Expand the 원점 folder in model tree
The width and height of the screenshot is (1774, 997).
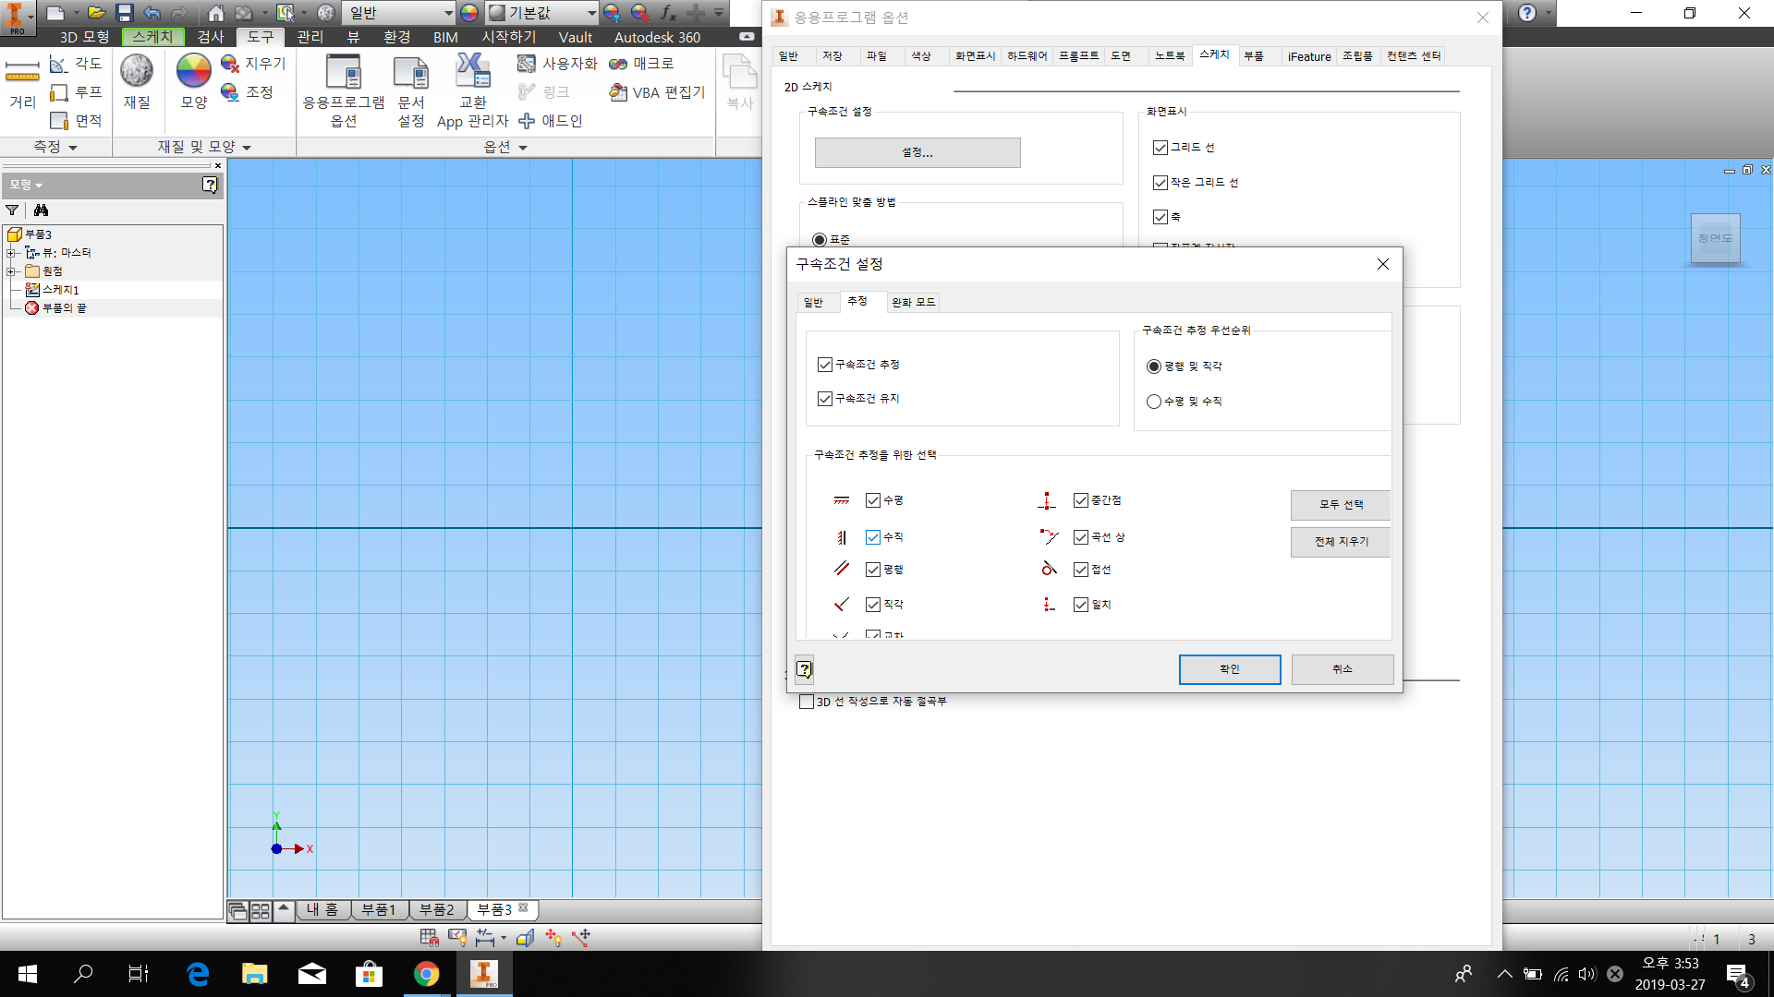point(11,271)
